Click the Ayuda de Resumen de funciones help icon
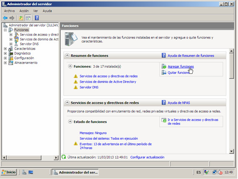The width and height of the screenshot is (238, 179). (x=163, y=55)
